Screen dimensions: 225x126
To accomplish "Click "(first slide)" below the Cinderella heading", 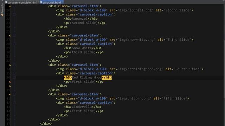I will [x=83, y=111].
